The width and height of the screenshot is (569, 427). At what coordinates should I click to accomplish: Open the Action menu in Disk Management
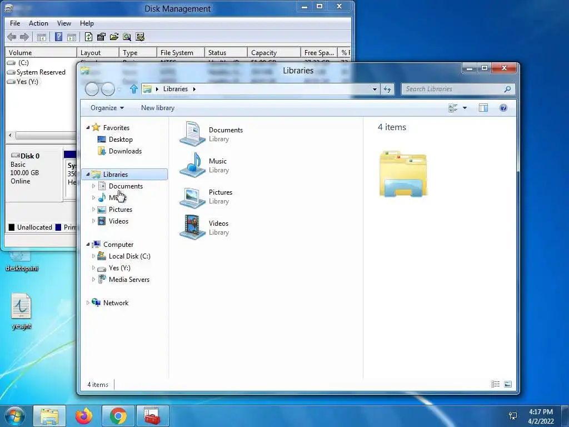point(38,23)
